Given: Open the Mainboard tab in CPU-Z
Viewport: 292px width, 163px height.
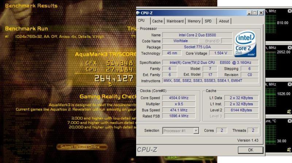Looking at the screenshot, I should tap(175, 21).
